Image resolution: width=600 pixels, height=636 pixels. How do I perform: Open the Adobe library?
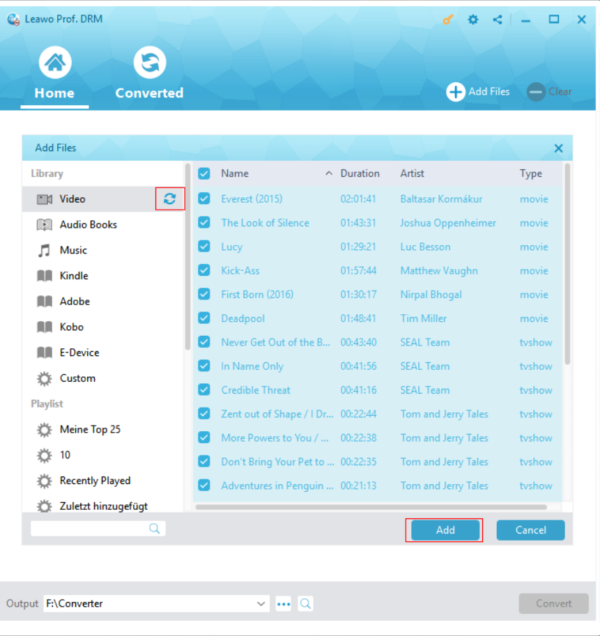pos(103,302)
